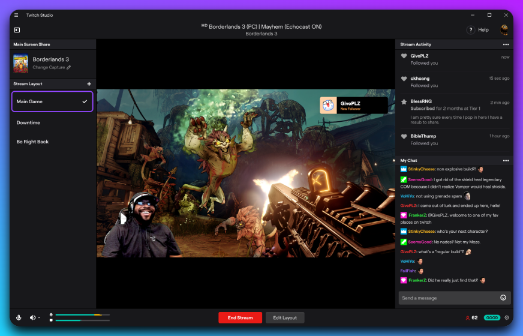
Task: Click BlessRNG name in Stream Activity
Action: [x=421, y=101]
